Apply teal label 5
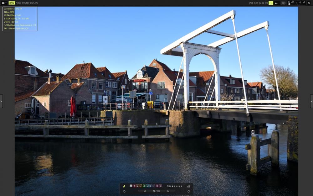 (147, 186)
